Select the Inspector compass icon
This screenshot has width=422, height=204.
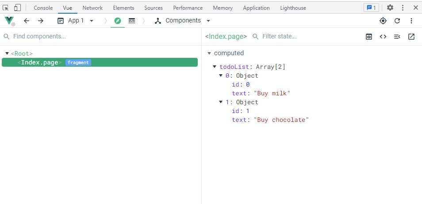click(118, 21)
